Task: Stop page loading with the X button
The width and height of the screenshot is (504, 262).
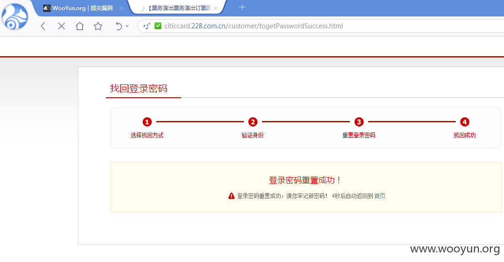Action: (62, 26)
